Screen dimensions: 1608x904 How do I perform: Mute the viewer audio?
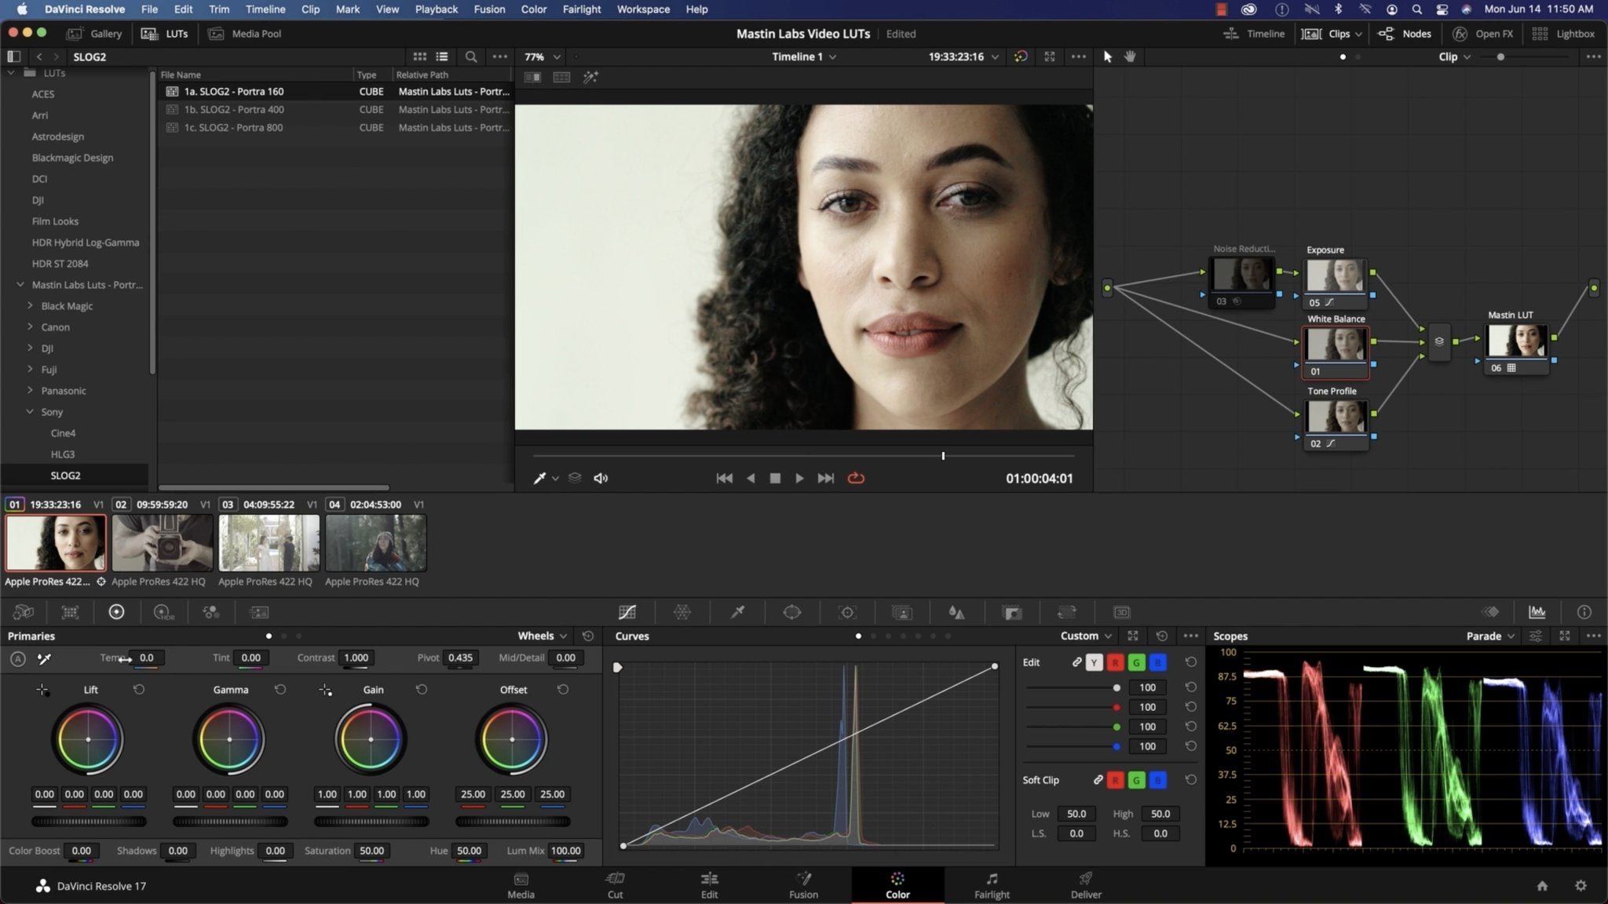(600, 477)
